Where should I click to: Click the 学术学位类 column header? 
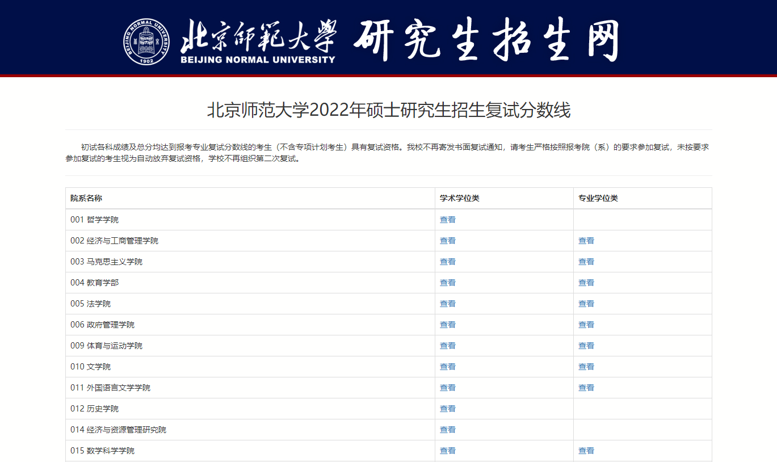pyautogui.click(x=460, y=198)
